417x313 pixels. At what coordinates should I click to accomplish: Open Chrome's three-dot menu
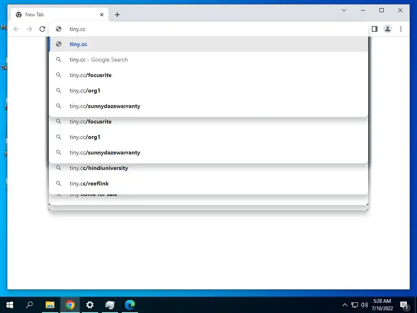point(401,29)
